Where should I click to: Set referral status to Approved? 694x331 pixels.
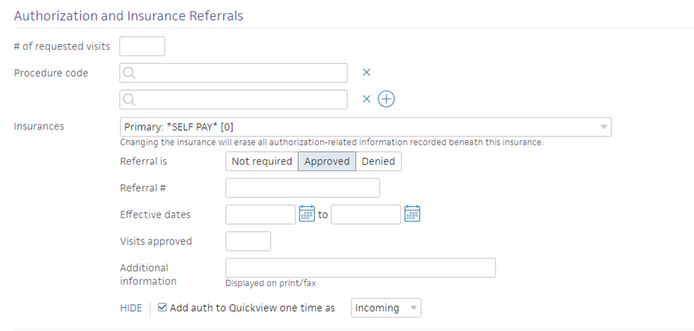(327, 161)
